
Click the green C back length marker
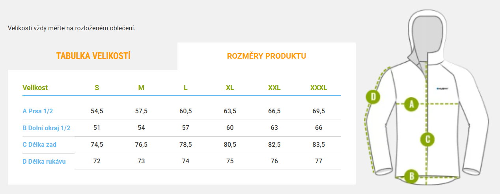click(x=427, y=139)
